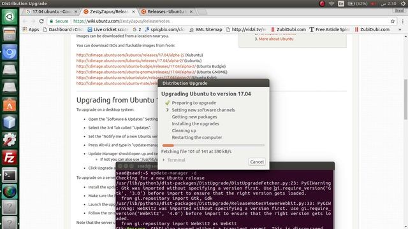Open the Ubuntu GNOME alpha-2 link
Screen dimensions: 408x229
(x=136, y=72)
